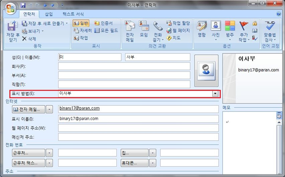The image size is (285, 177).
Task: Open quick access toolbar customize arrow
Action: [x=62, y=5]
